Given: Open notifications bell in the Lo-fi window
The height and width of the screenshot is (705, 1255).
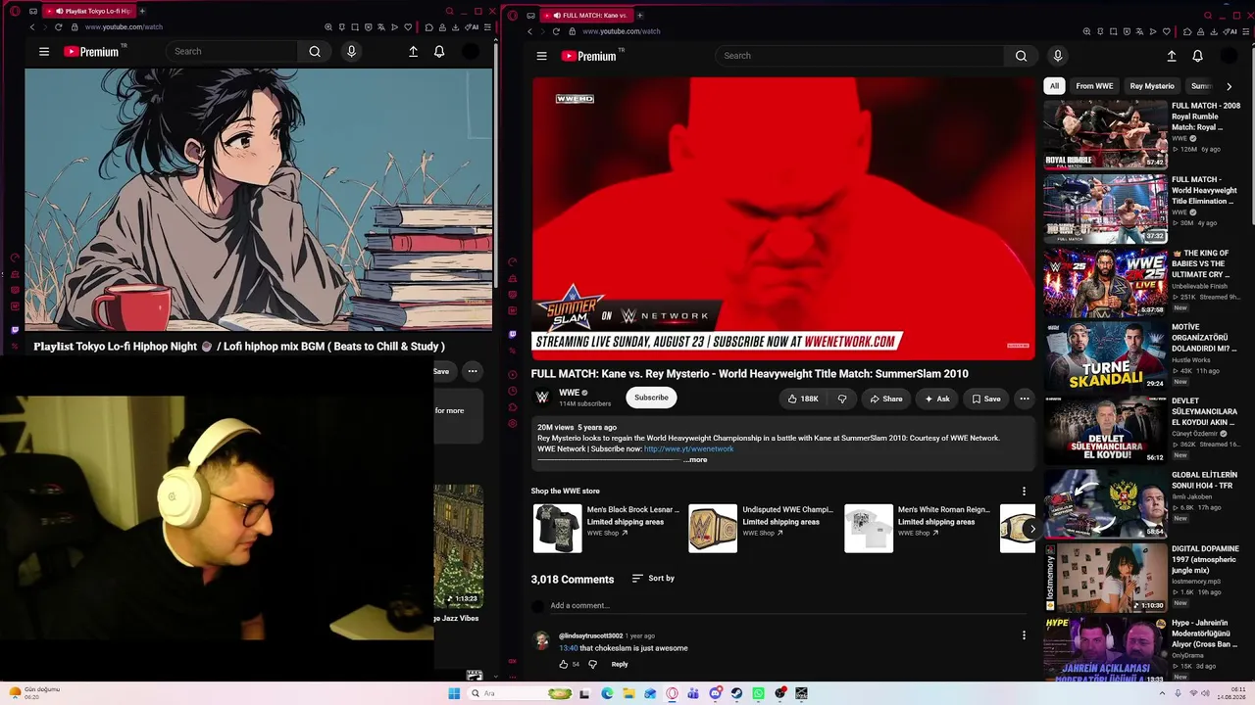Looking at the screenshot, I should [x=439, y=51].
